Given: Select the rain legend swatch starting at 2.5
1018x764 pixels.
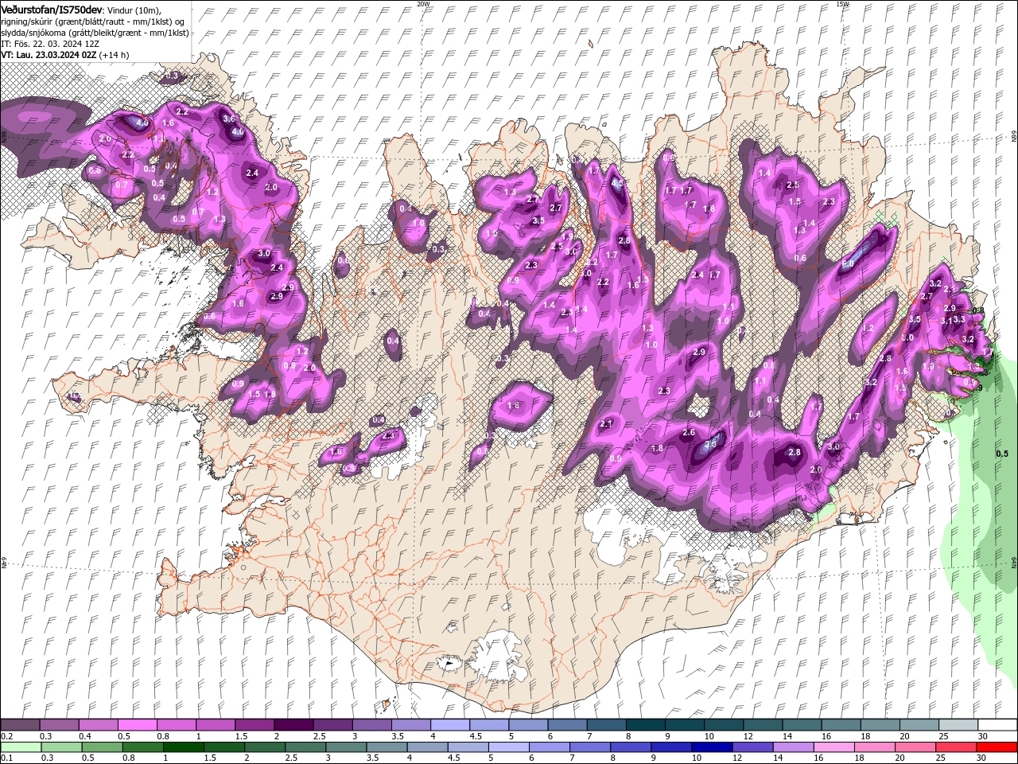Looking at the screenshot, I should [305, 746].
